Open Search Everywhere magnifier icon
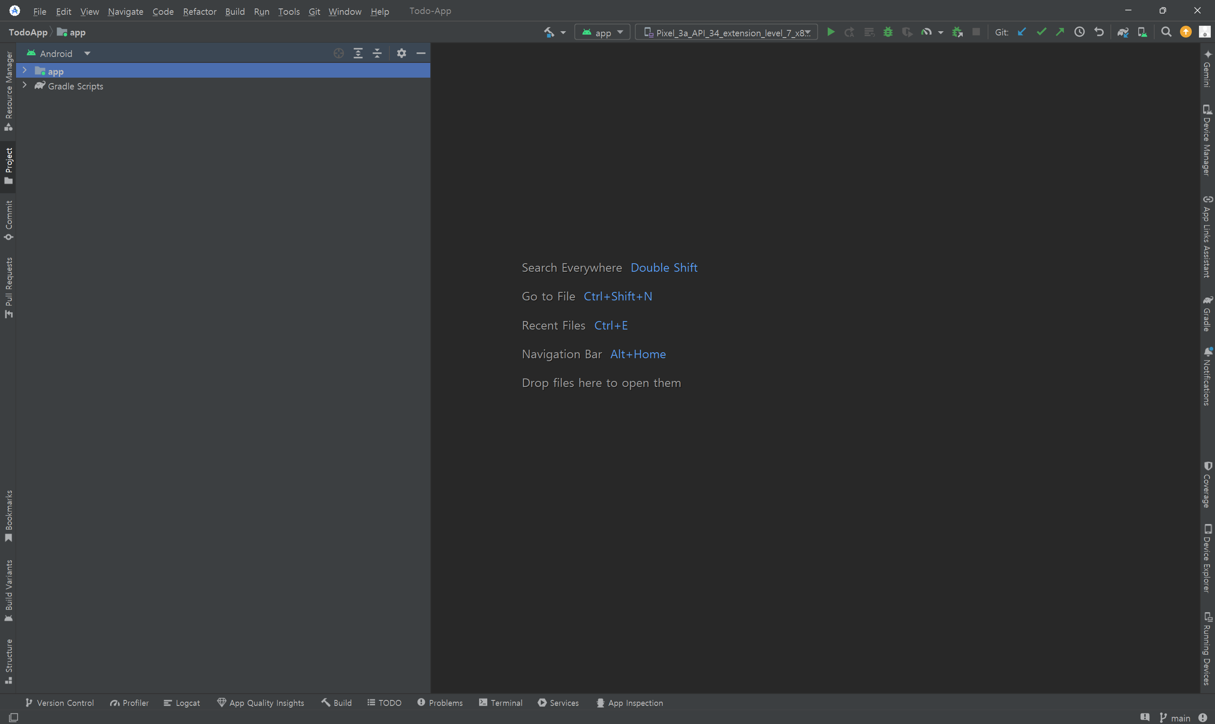The image size is (1215, 724). tap(1166, 32)
